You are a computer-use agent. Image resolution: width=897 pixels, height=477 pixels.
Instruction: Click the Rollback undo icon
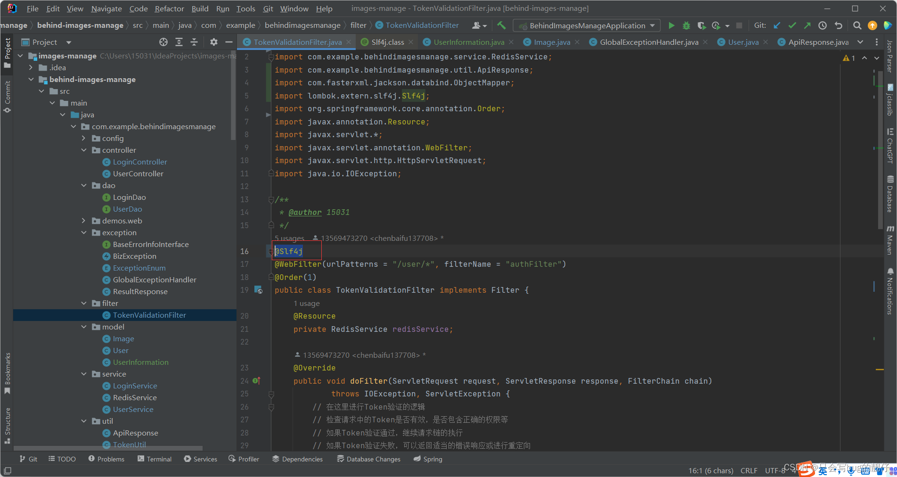point(838,25)
